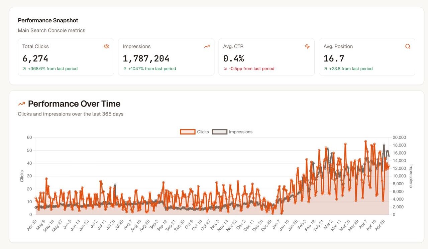Click the '+1047% from last period' text

(152, 69)
